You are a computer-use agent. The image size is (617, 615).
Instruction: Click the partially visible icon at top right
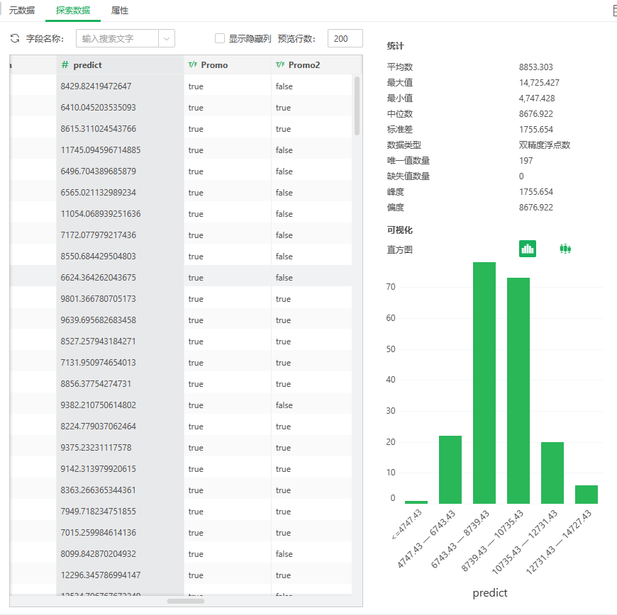point(613,9)
